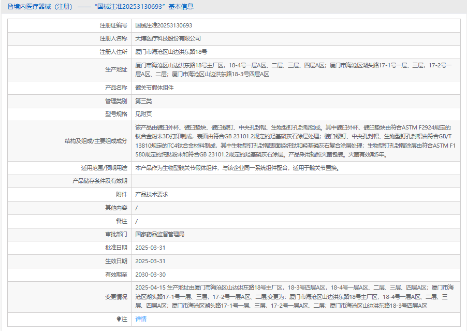Click the 有效期至 date 2030-03-30
Viewport: 467px width, 331px height.
(150, 275)
